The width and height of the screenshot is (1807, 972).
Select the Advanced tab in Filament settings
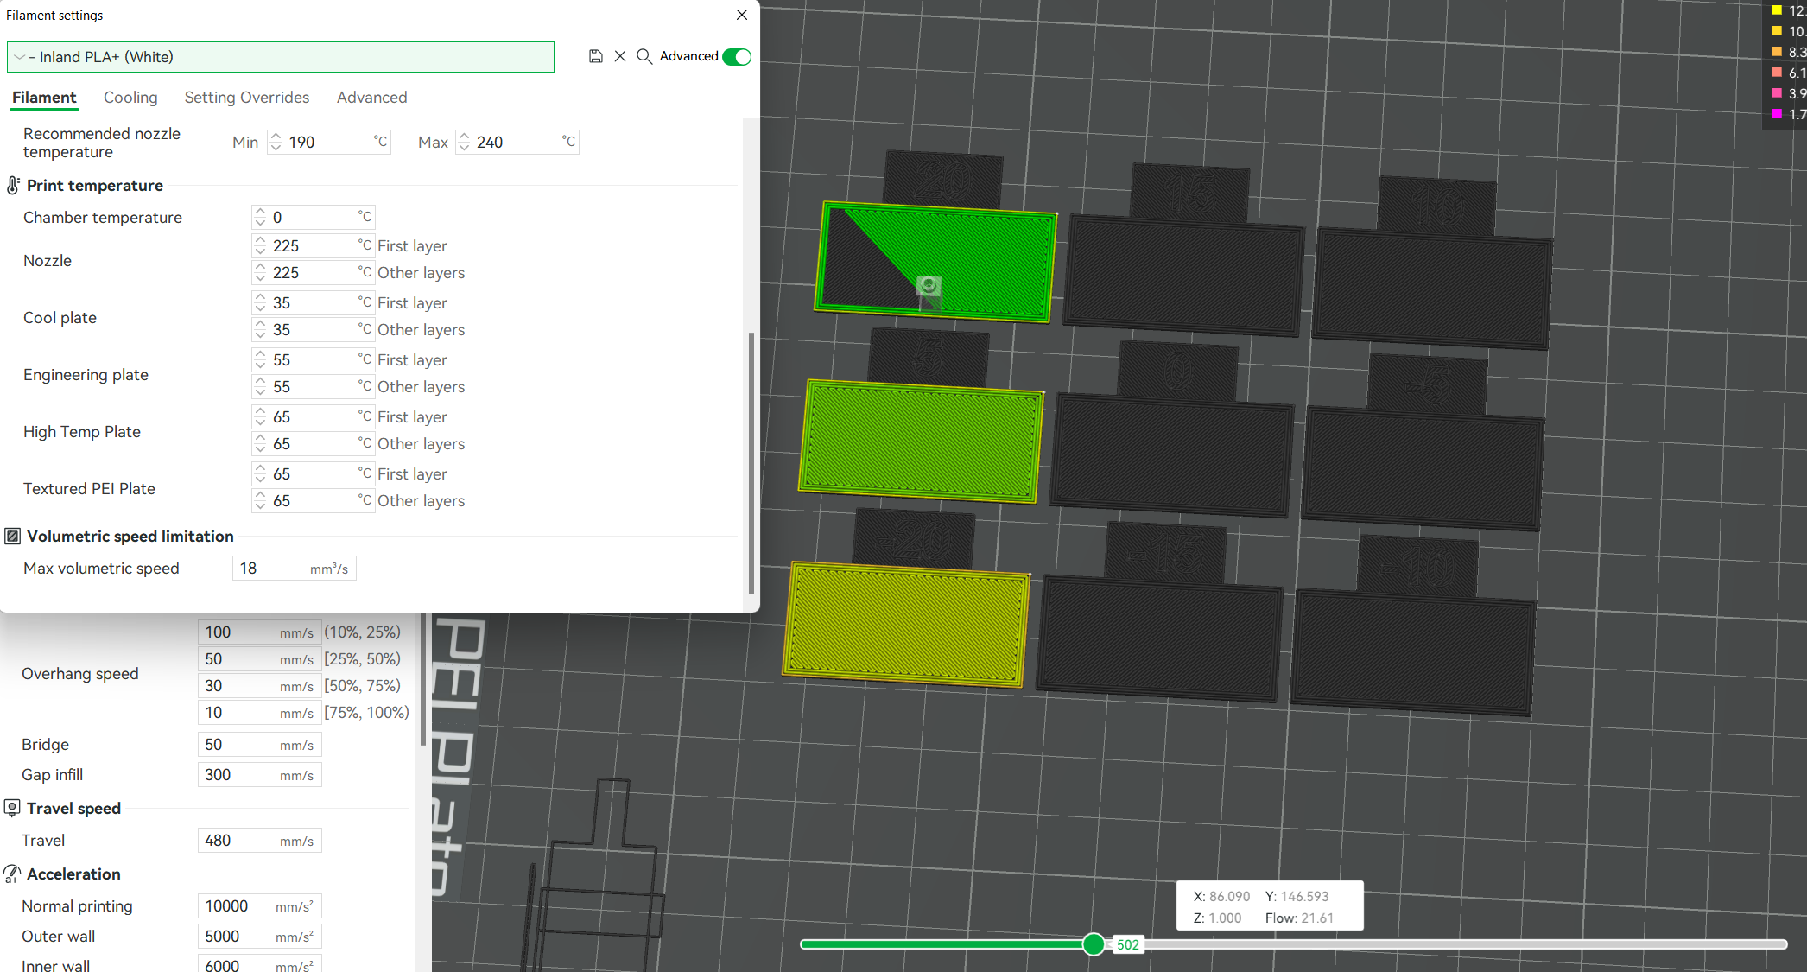pos(371,98)
